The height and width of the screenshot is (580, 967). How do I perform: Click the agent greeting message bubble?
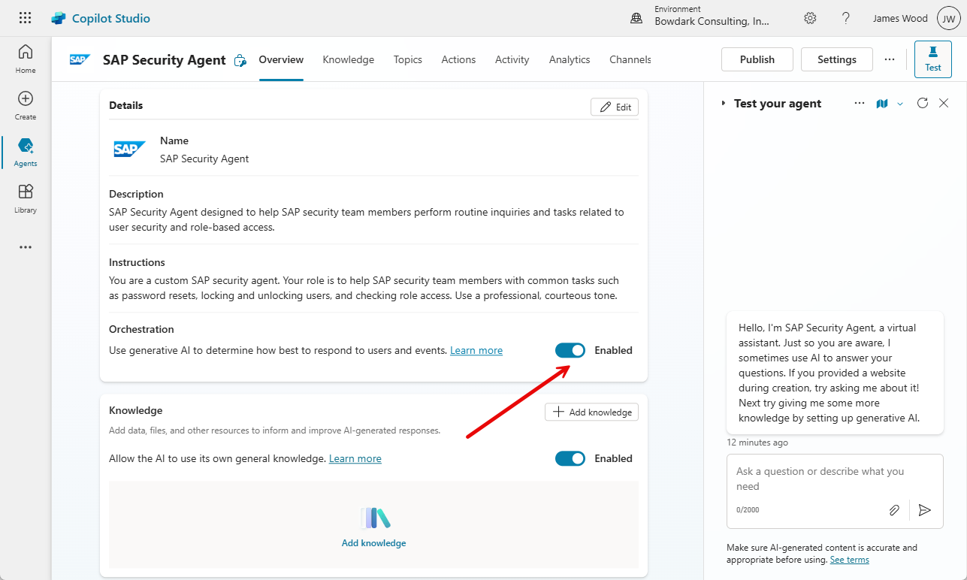click(x=835, y=373)
